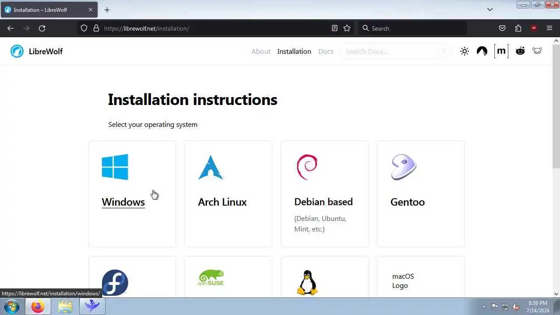560x315 pixels.
Task: Click the uBlock Origin extension icon
Action: pyautogui.click(x=534, y=28)
